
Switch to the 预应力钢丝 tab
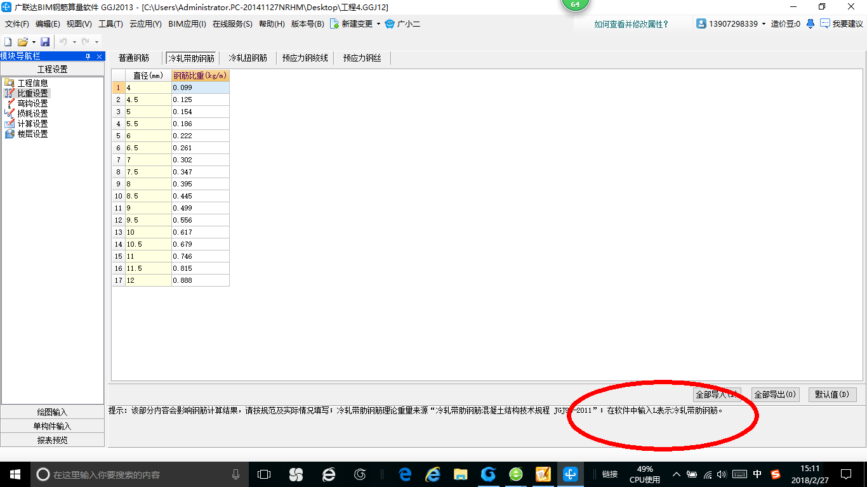point(362,58)
